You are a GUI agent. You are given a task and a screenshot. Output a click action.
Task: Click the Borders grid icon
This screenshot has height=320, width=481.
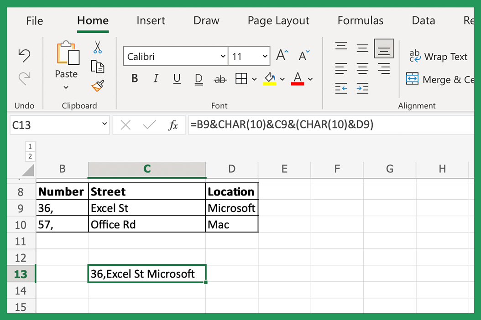242,78
